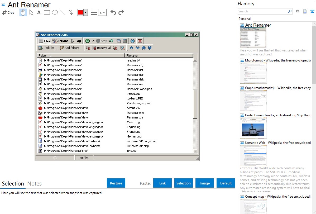The height and width of the screenshot is (214, 316).
Task: Sort by the Filename column header
Action: [159, 56]
